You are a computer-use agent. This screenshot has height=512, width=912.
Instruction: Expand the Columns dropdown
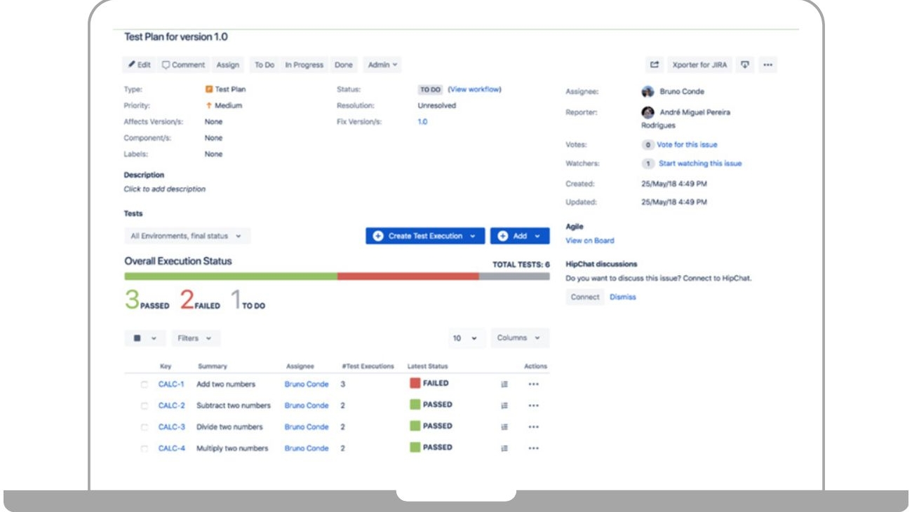519,338
